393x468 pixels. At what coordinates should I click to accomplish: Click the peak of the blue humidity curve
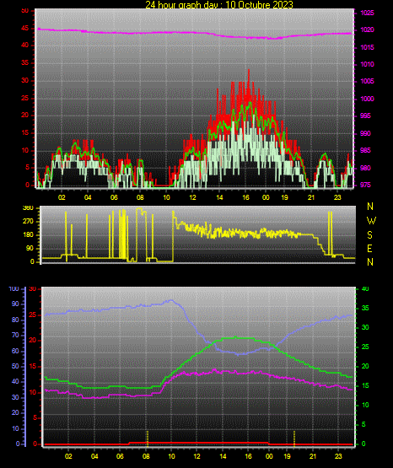171,300
